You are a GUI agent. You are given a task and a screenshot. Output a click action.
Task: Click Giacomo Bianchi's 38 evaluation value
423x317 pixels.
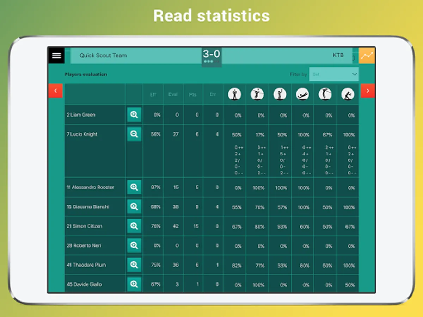click(x=176, y=207)
